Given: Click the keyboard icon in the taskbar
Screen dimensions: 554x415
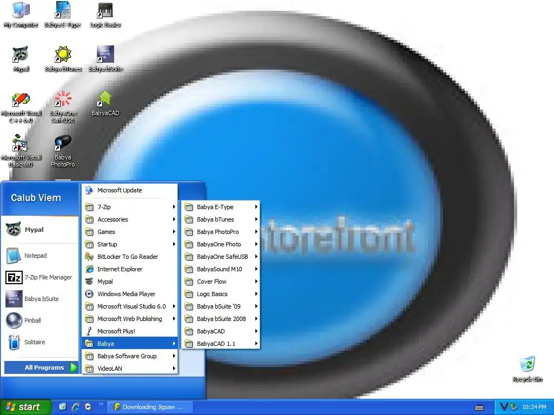Looking at the screenshot, I should [x=479, y=407].
